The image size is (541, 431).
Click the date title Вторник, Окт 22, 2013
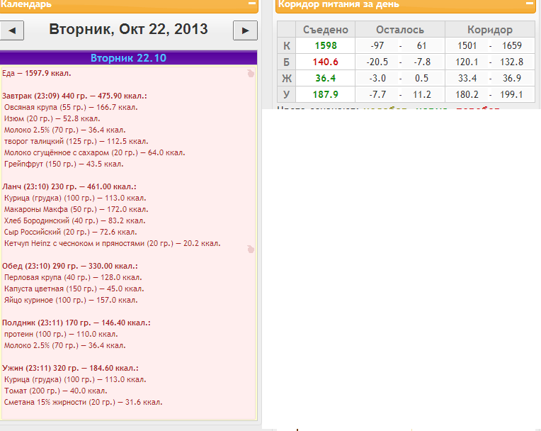(128, 29)
